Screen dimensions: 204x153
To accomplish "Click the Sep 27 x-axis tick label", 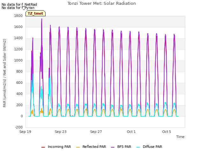I will pos(96,132).
